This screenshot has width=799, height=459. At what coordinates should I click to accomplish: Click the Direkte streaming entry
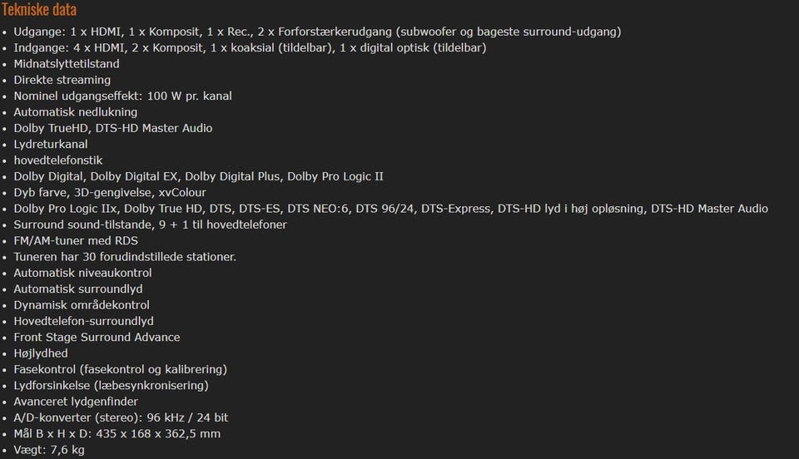[62, 80]
